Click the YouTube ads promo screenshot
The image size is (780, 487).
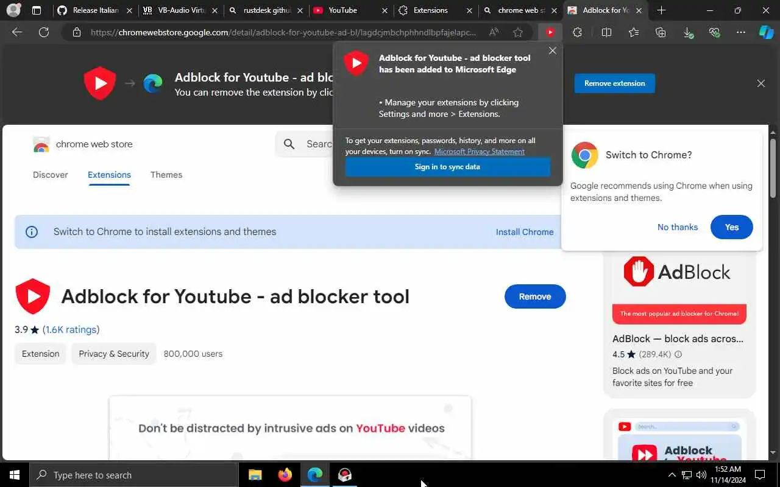click(x=290, y=428)
